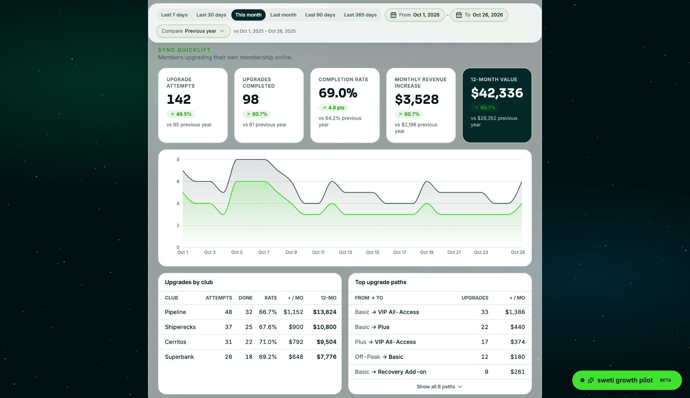
Task: Select the Last month range
Action: [x=283, y=15]
